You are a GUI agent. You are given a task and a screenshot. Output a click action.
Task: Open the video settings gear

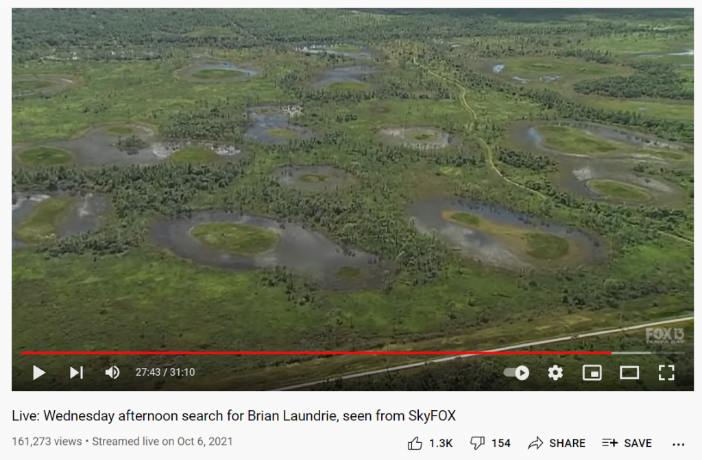pos(555,372)
